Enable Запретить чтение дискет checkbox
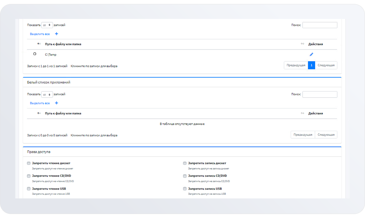 pyautogui.click(x=29, y=163)
